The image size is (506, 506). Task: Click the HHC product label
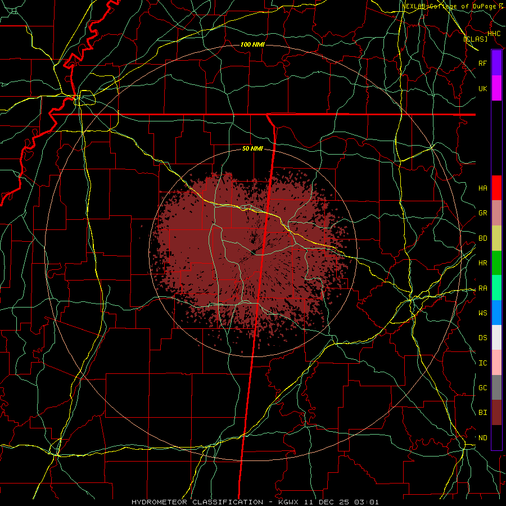point(494,33)
